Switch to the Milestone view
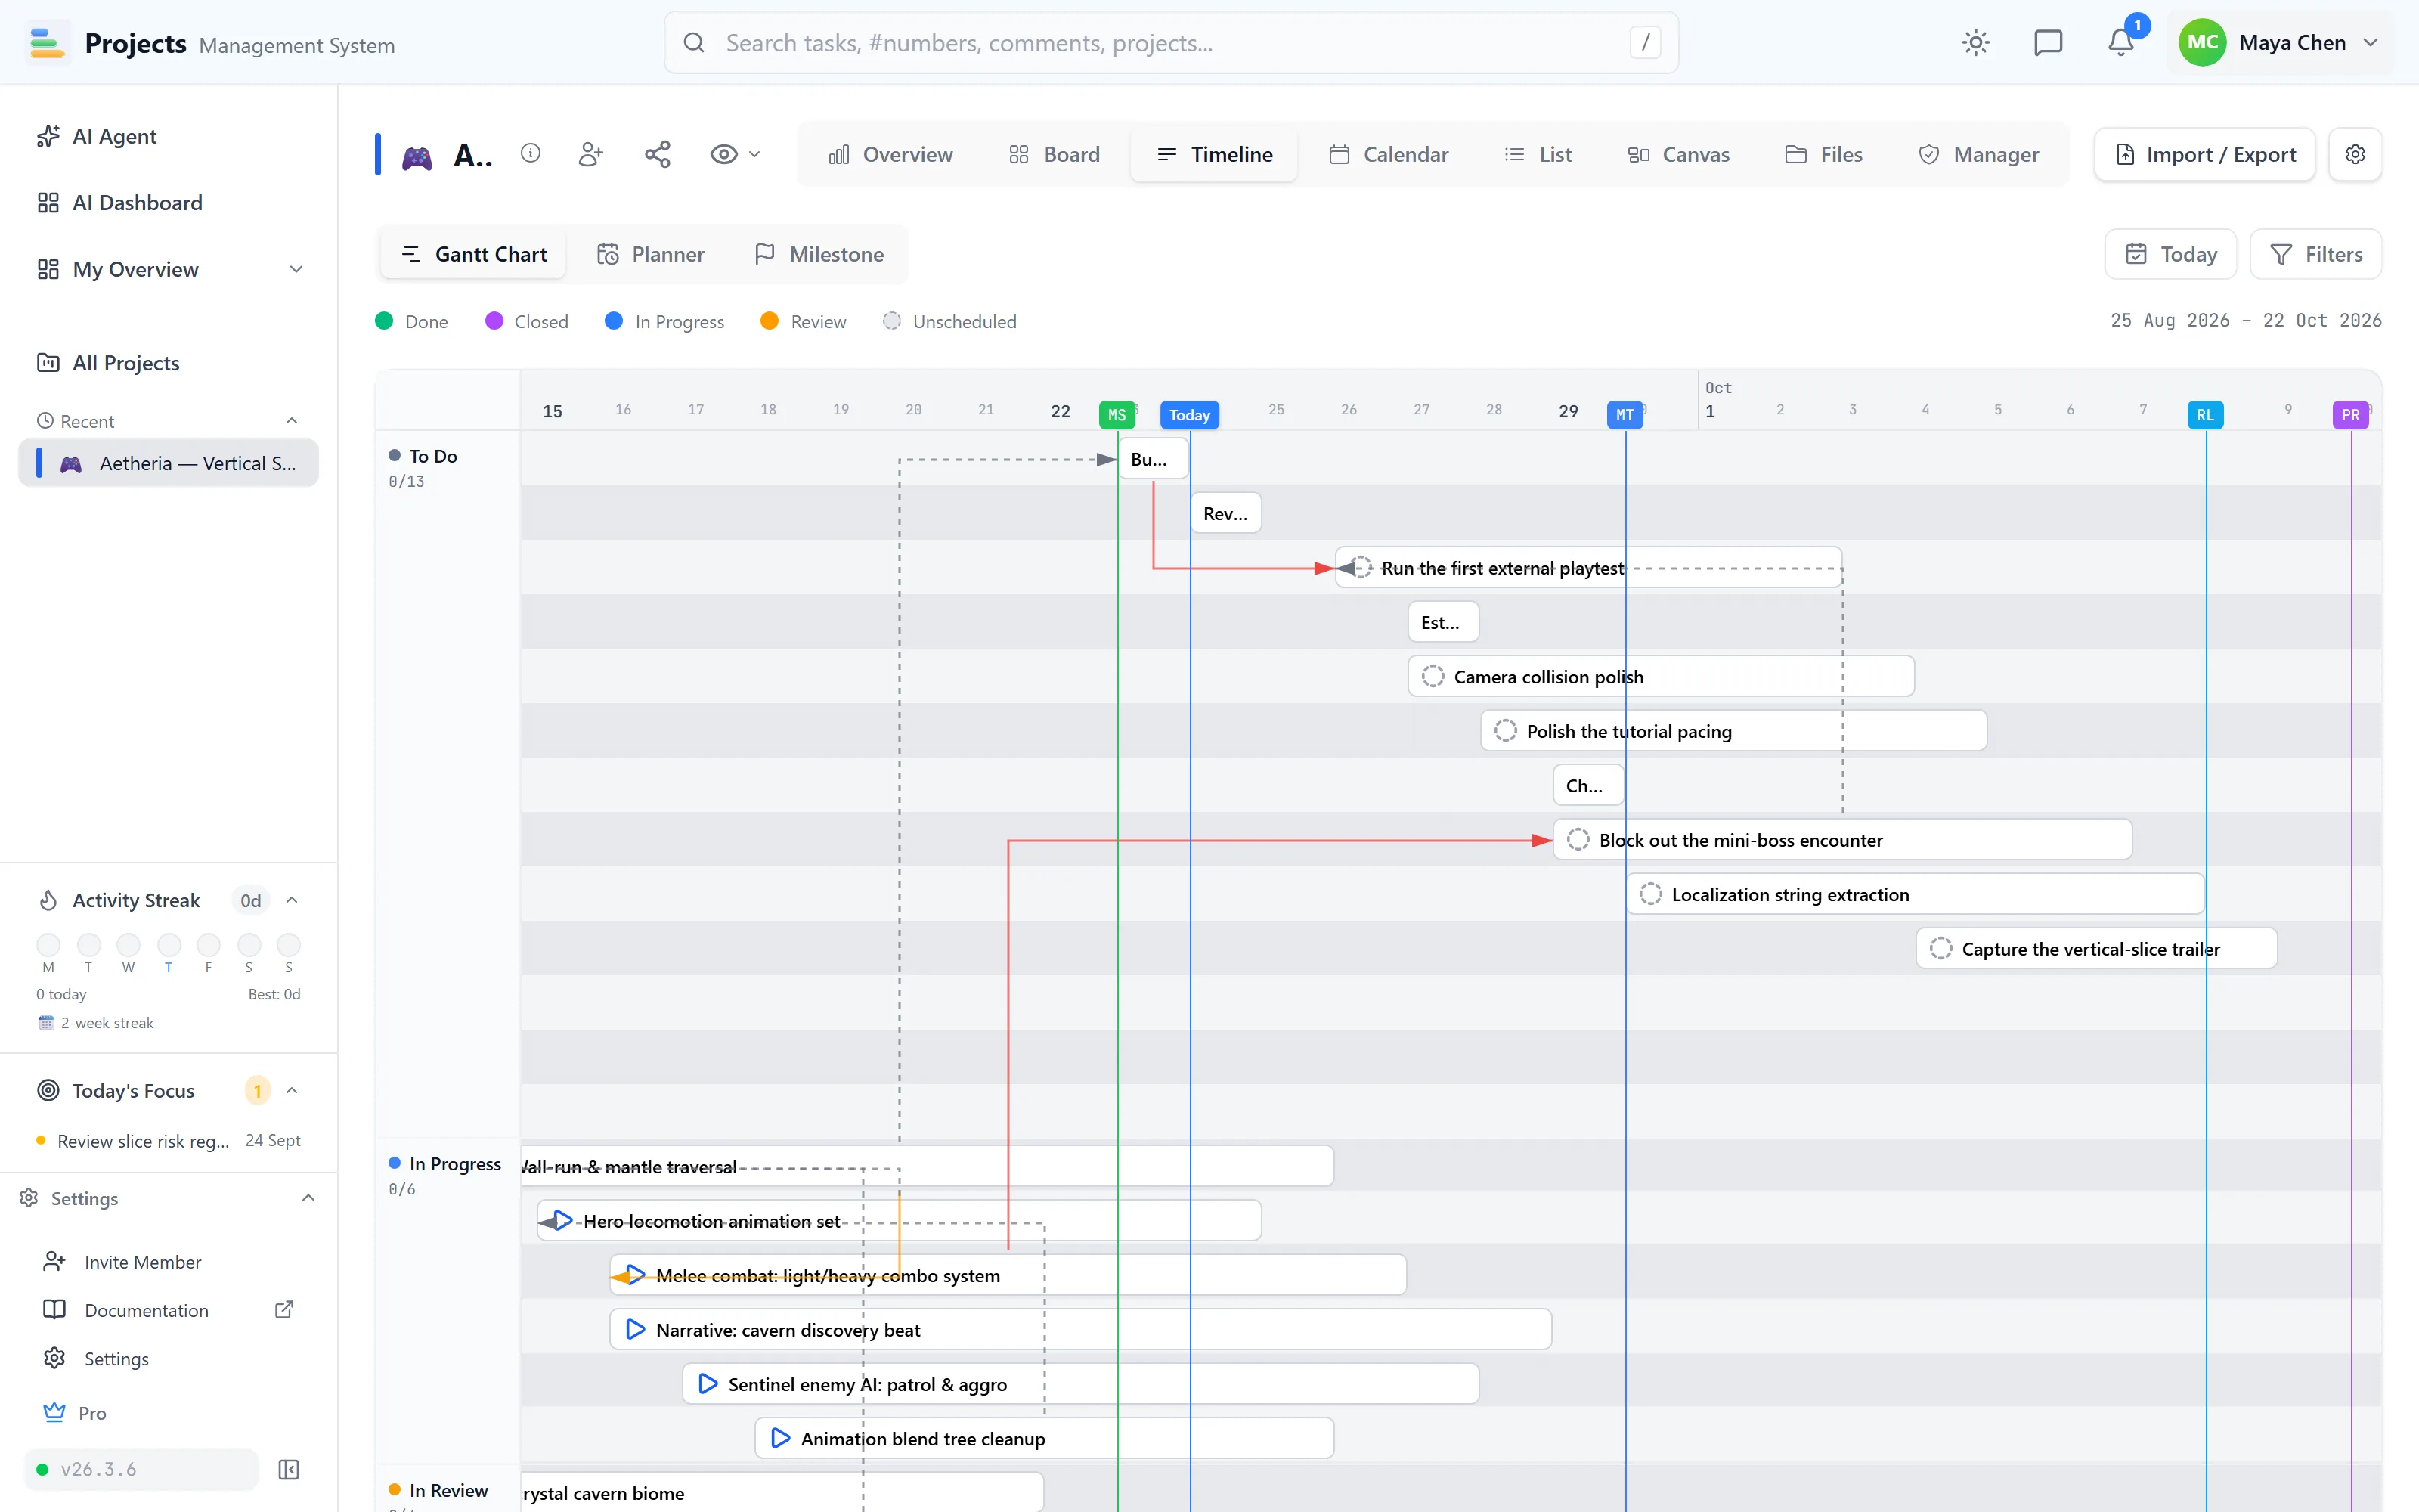 [x=819, y=254]
